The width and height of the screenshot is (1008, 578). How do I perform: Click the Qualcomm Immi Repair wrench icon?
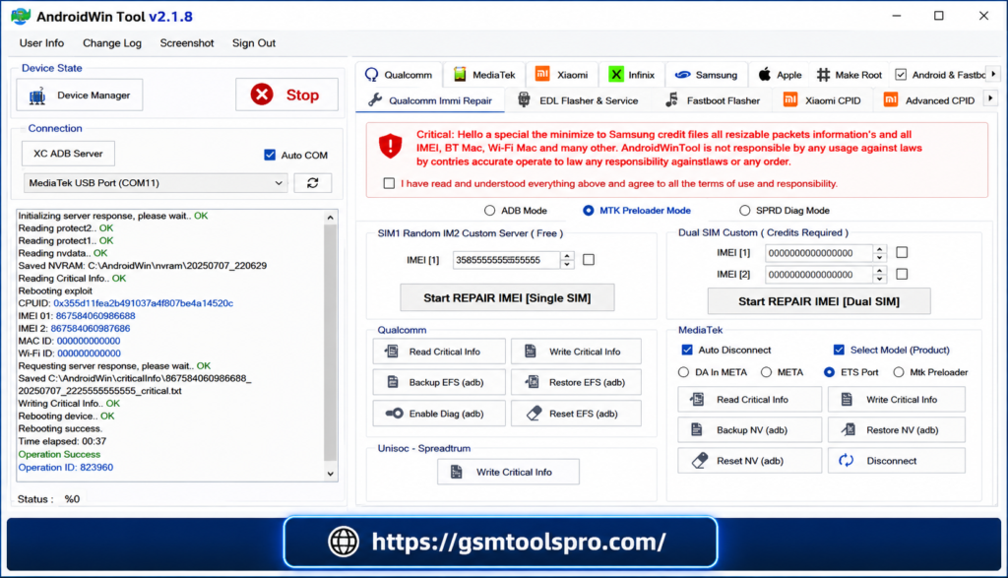[375, 99]
